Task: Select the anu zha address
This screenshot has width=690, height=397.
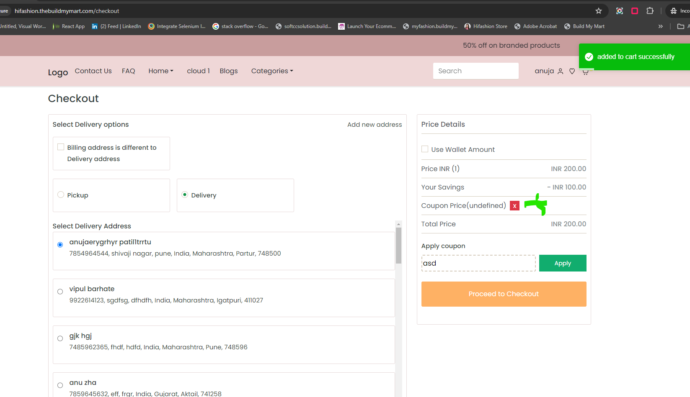Action: point(60,385)
